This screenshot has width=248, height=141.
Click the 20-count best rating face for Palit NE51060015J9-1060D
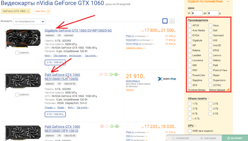pos(116,74)
